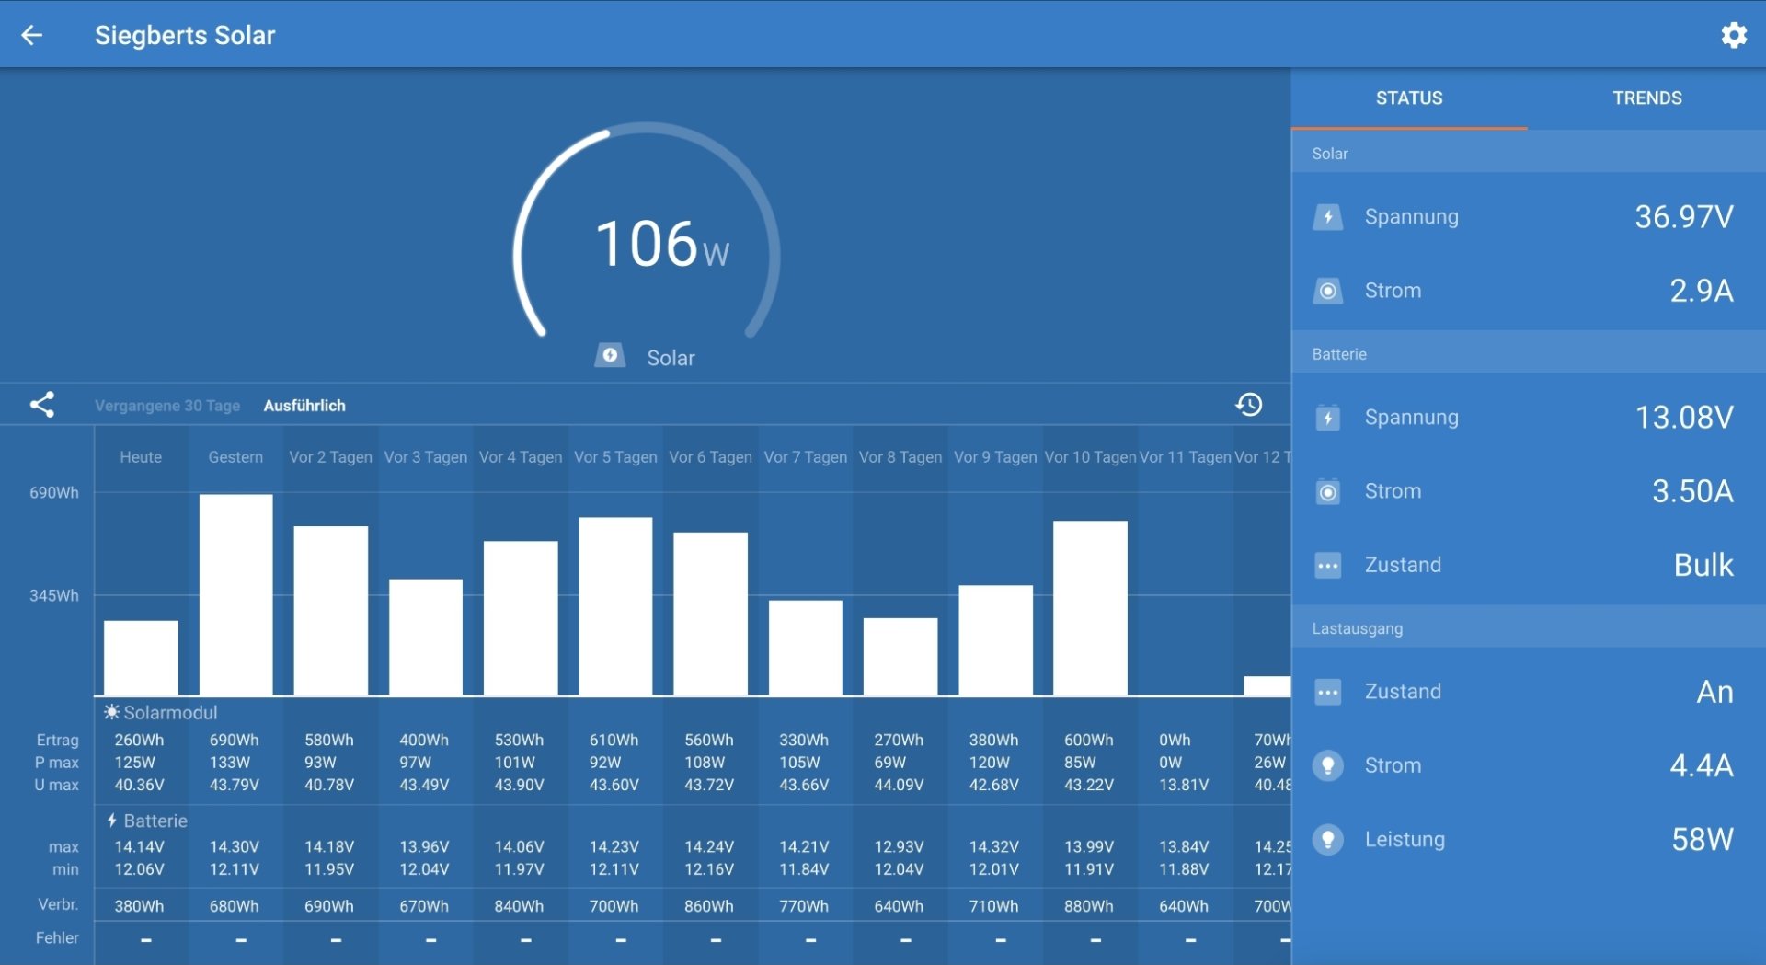Go back using the arrow icon
This screenshot has width=1766, height=965.
pos(32,35)
